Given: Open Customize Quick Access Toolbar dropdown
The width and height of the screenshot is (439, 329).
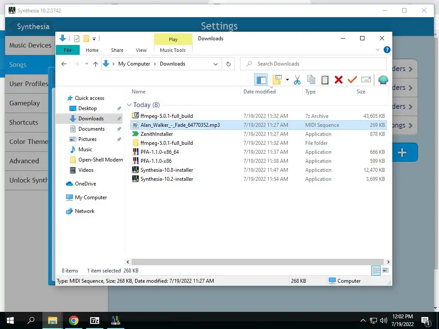Looking at the screenshot, I should (94, 39).
